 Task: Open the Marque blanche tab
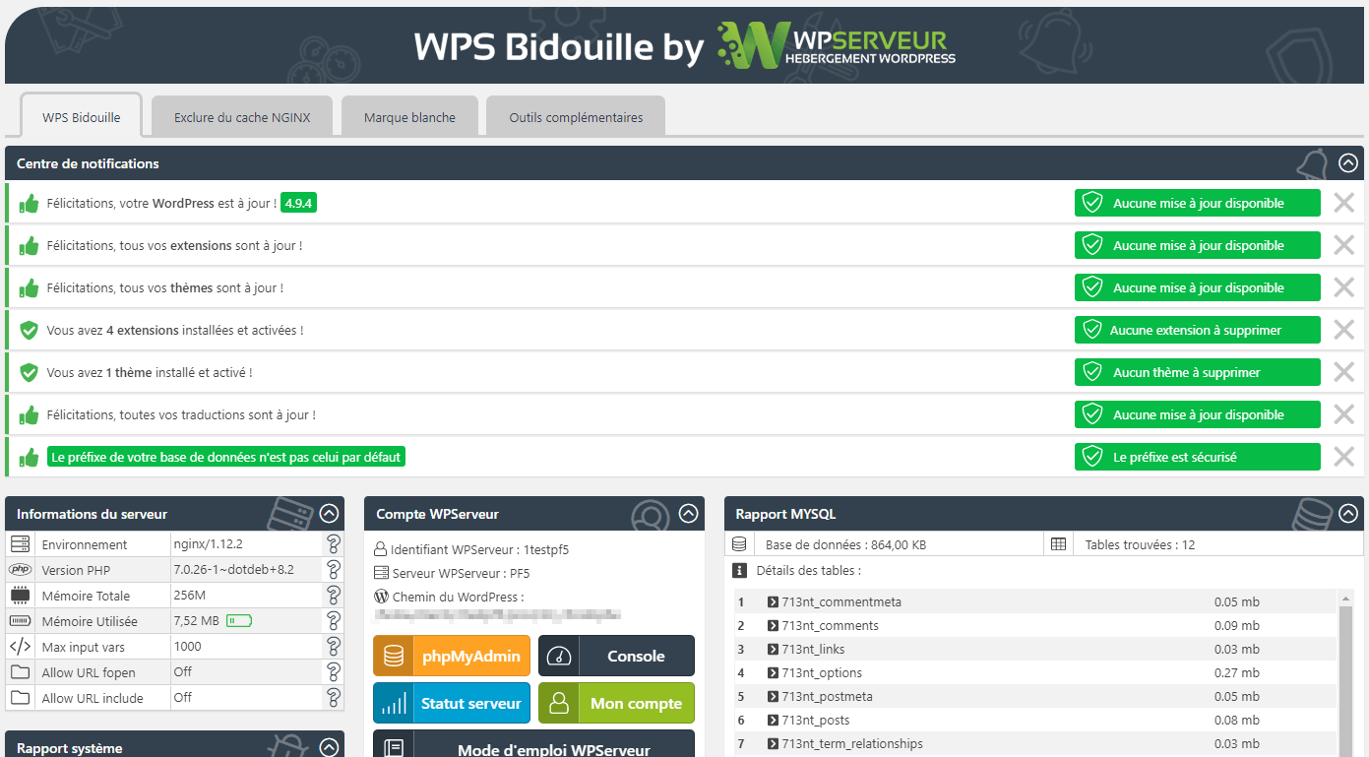point(409,117)
